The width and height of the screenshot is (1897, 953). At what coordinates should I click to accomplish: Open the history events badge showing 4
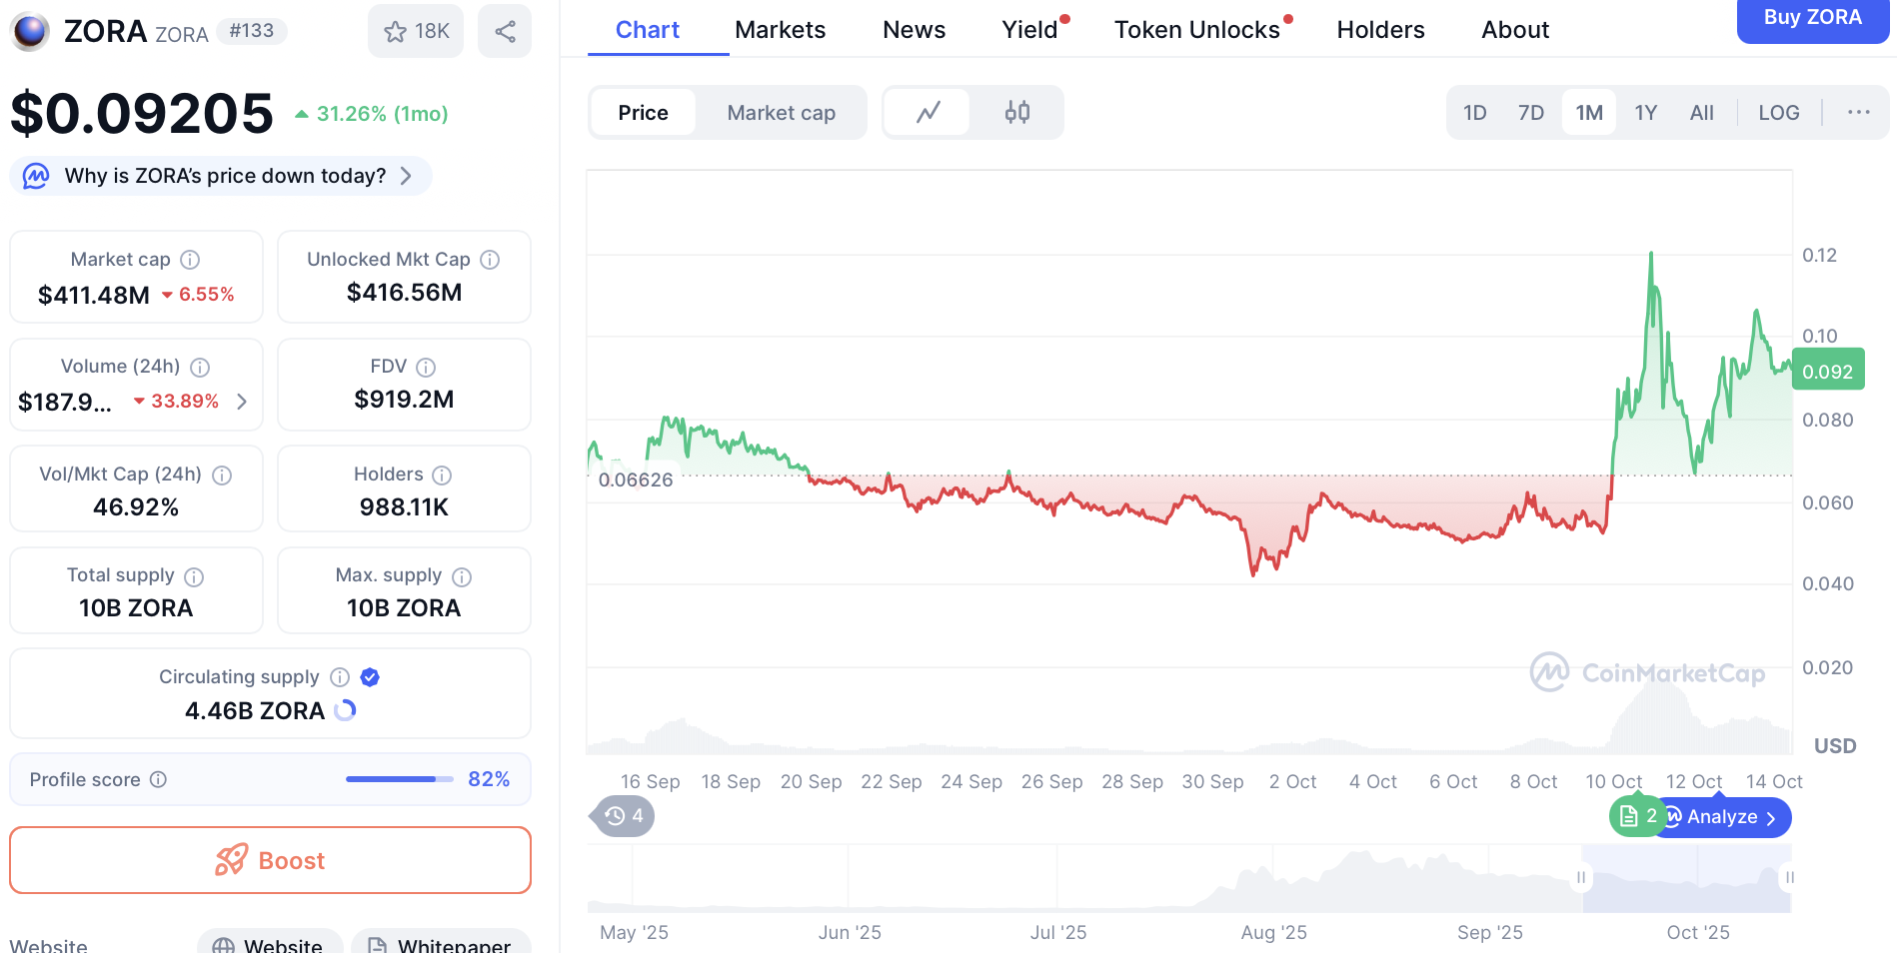click(624, 816)
